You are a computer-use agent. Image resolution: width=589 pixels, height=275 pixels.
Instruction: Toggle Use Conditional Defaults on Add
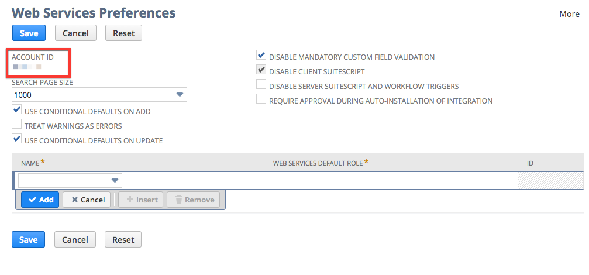[17, 111]
